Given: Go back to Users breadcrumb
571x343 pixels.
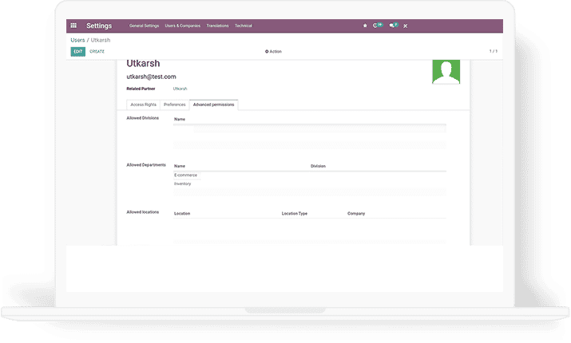Looking at the screenshot, I should point(77,39).
